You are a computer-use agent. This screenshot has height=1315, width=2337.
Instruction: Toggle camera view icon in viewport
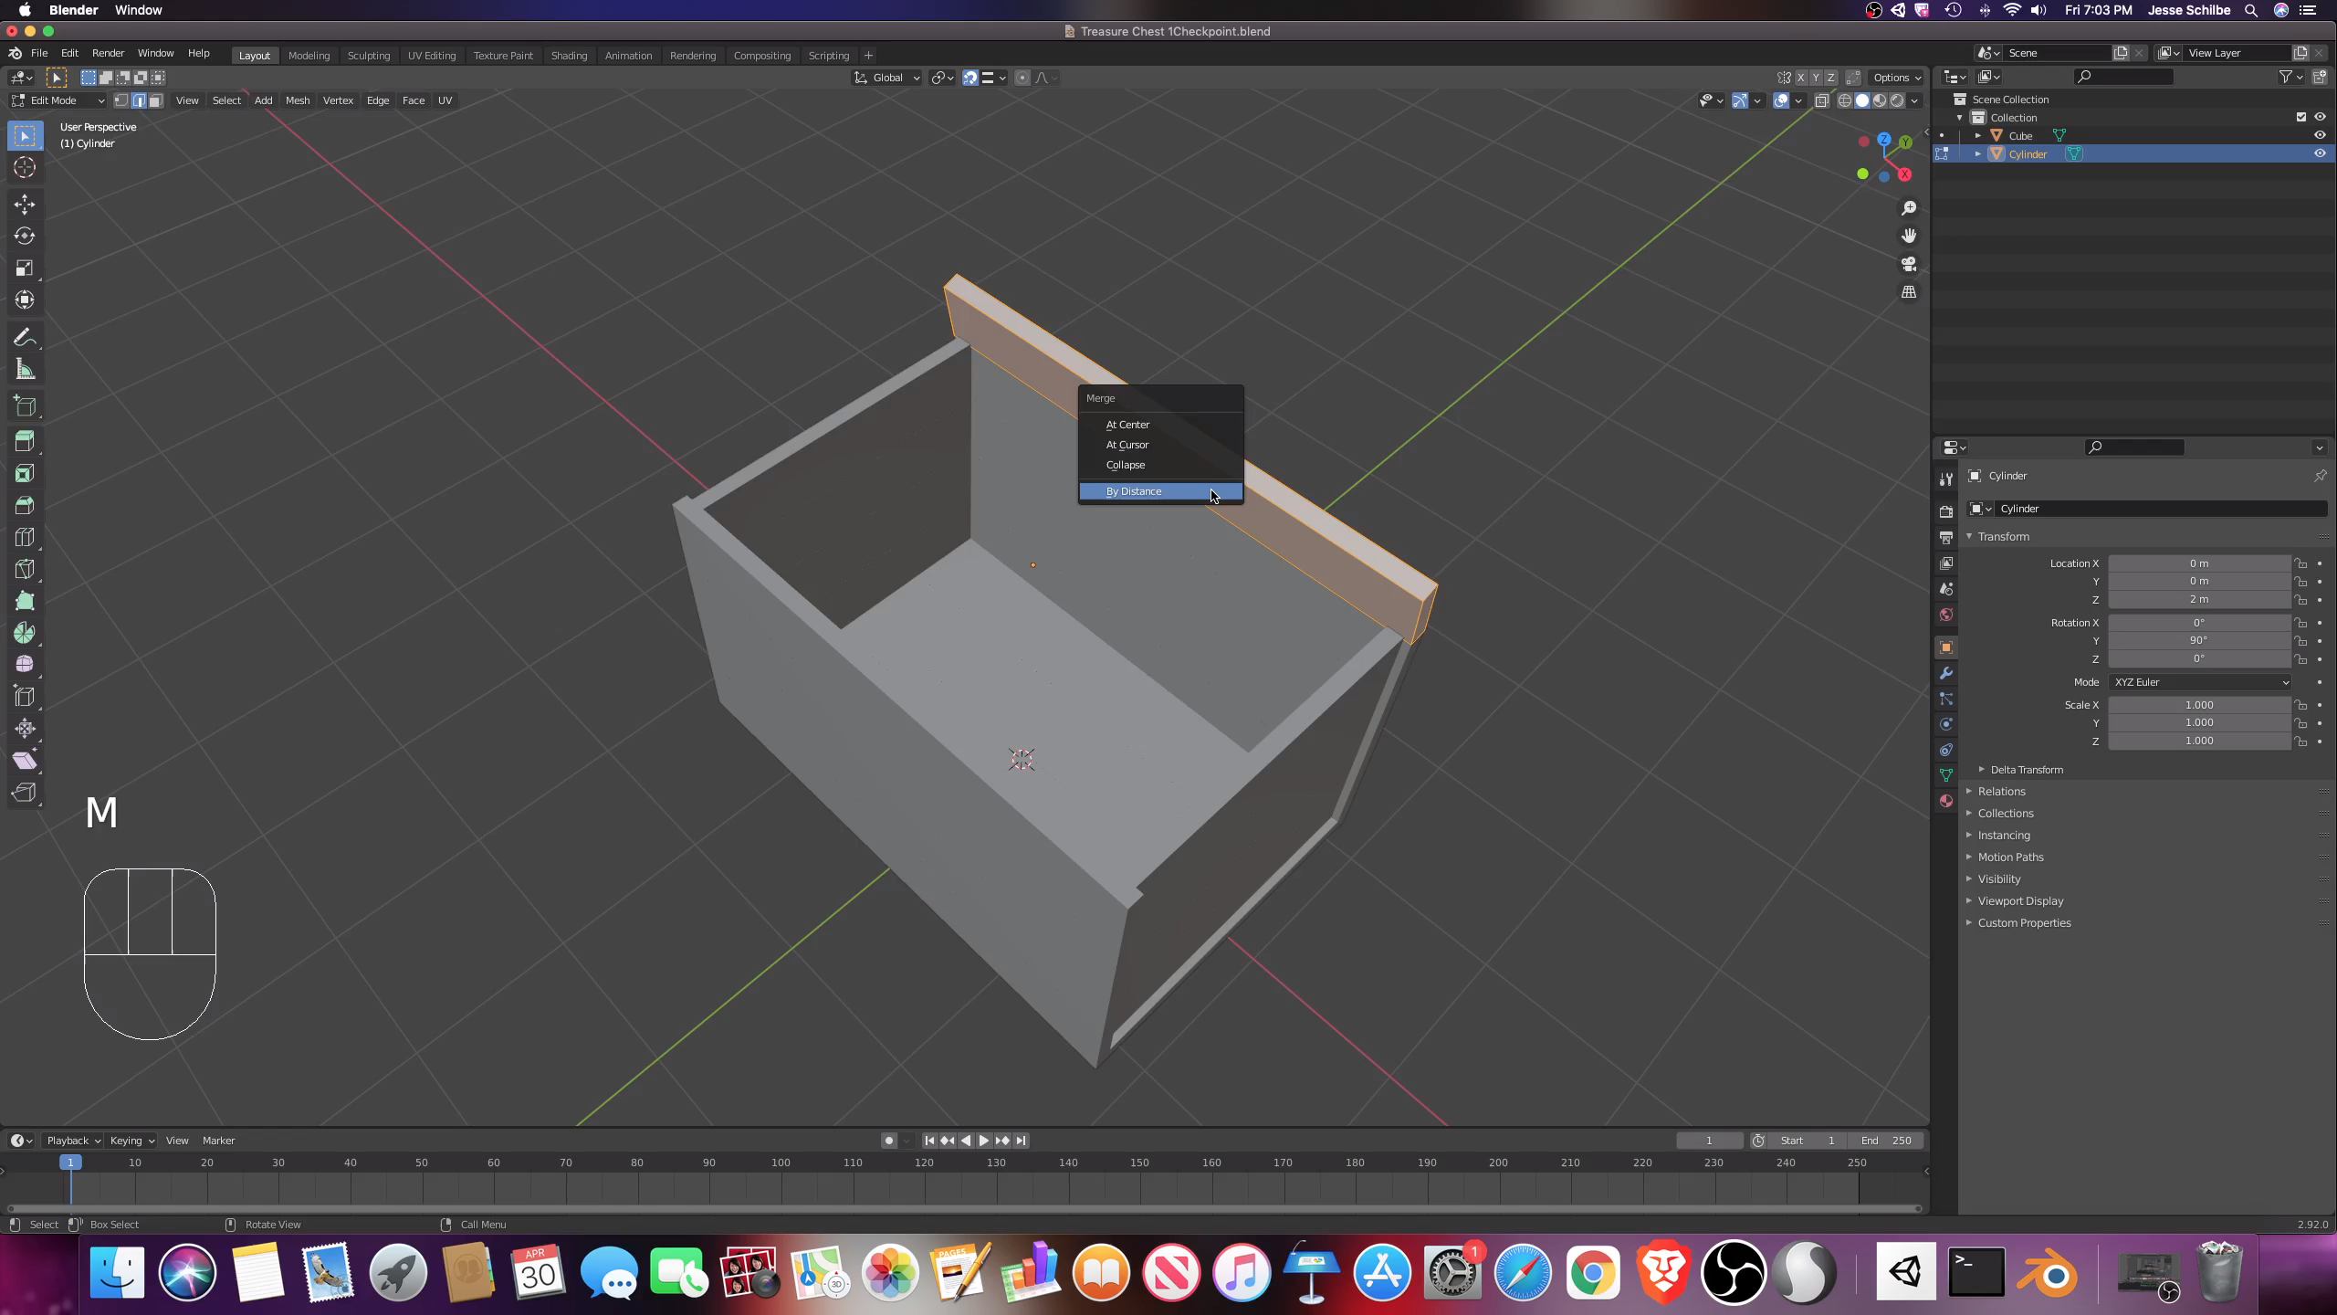click(x=1909, y=264)
